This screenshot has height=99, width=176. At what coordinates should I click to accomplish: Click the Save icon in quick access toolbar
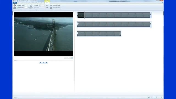[16, 1]
